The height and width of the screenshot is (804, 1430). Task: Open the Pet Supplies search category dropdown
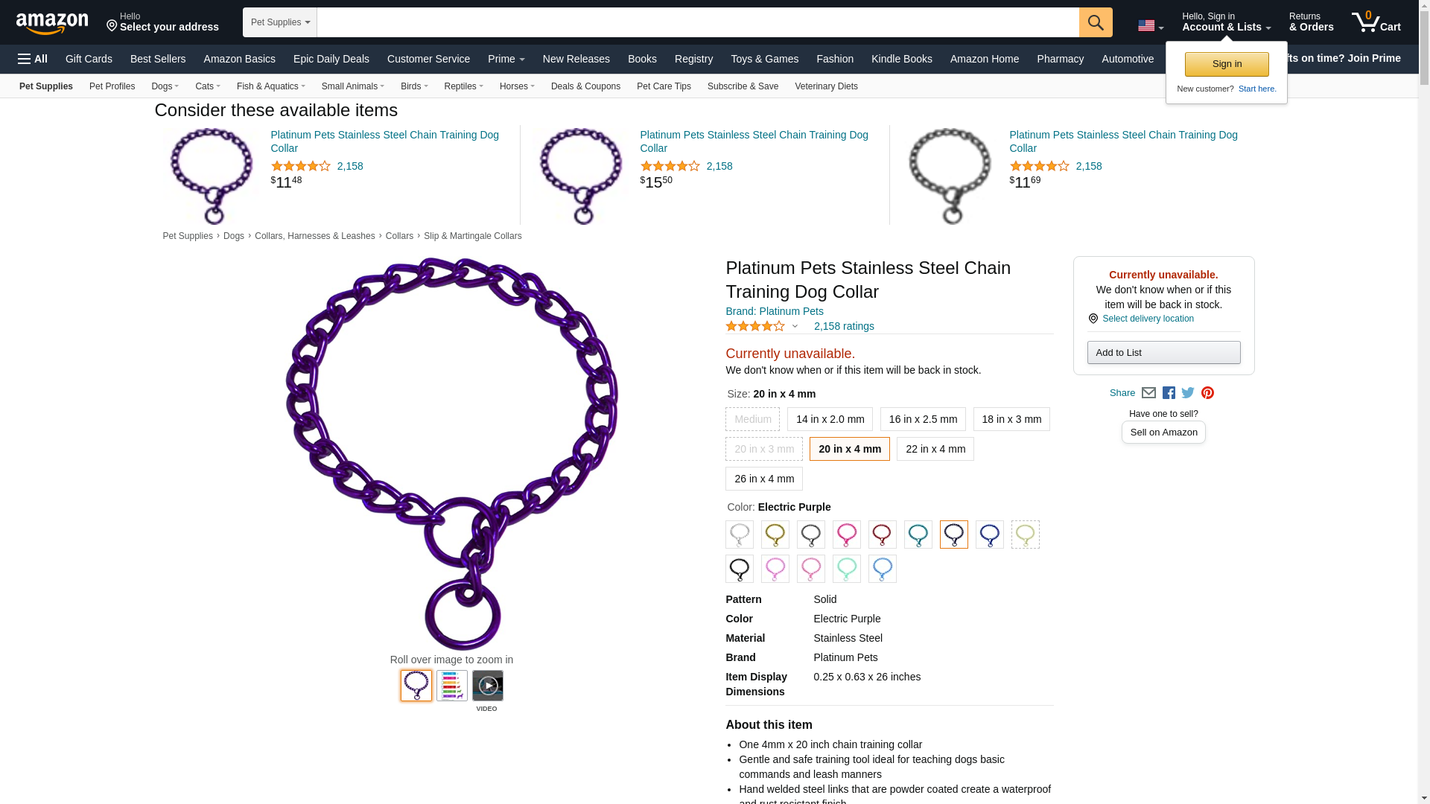coord(280,22)
